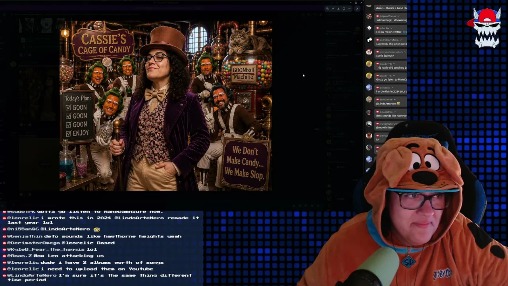This screenshot has height=286, width=508.
Task: Click overlay username '@KyleB_Fear_the_haggis'
Action: pos(46,249)
